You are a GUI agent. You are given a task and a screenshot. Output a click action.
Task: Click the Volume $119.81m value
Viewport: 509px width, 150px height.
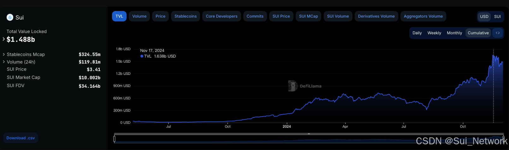click(90, 62)
